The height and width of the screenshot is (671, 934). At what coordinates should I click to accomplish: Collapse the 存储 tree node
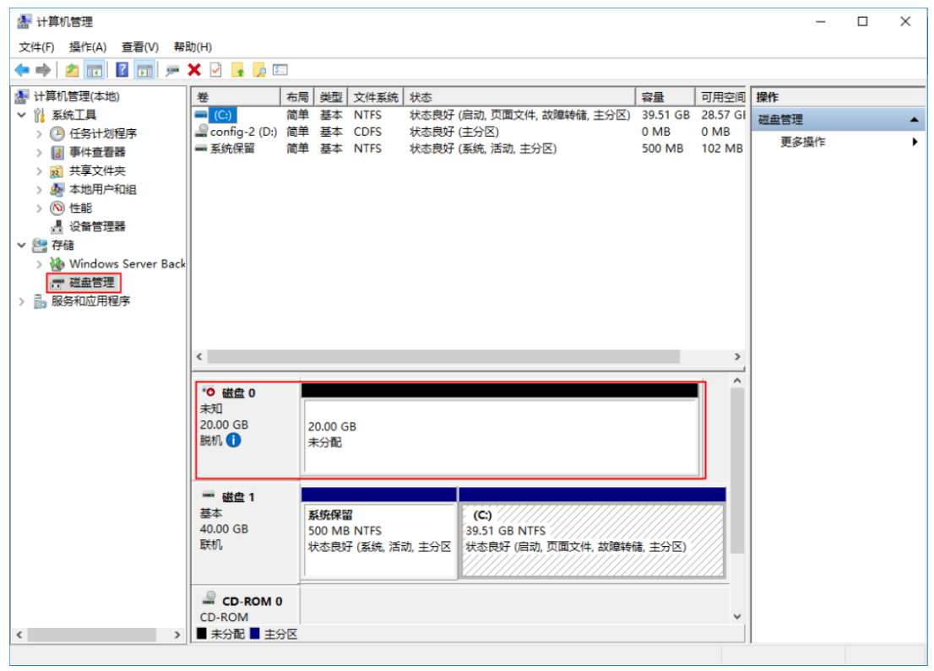22,245
